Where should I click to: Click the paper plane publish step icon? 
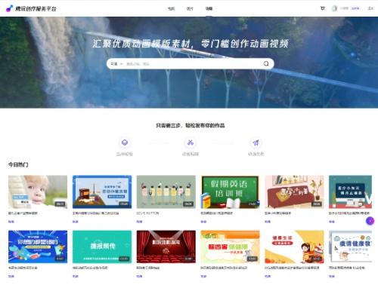[256, 142]
